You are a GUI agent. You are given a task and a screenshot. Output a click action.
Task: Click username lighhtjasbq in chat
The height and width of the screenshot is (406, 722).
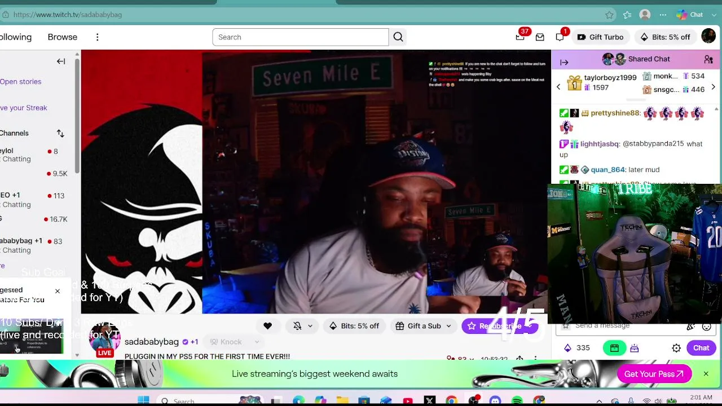pyautogui.click(x=599, y=144)
